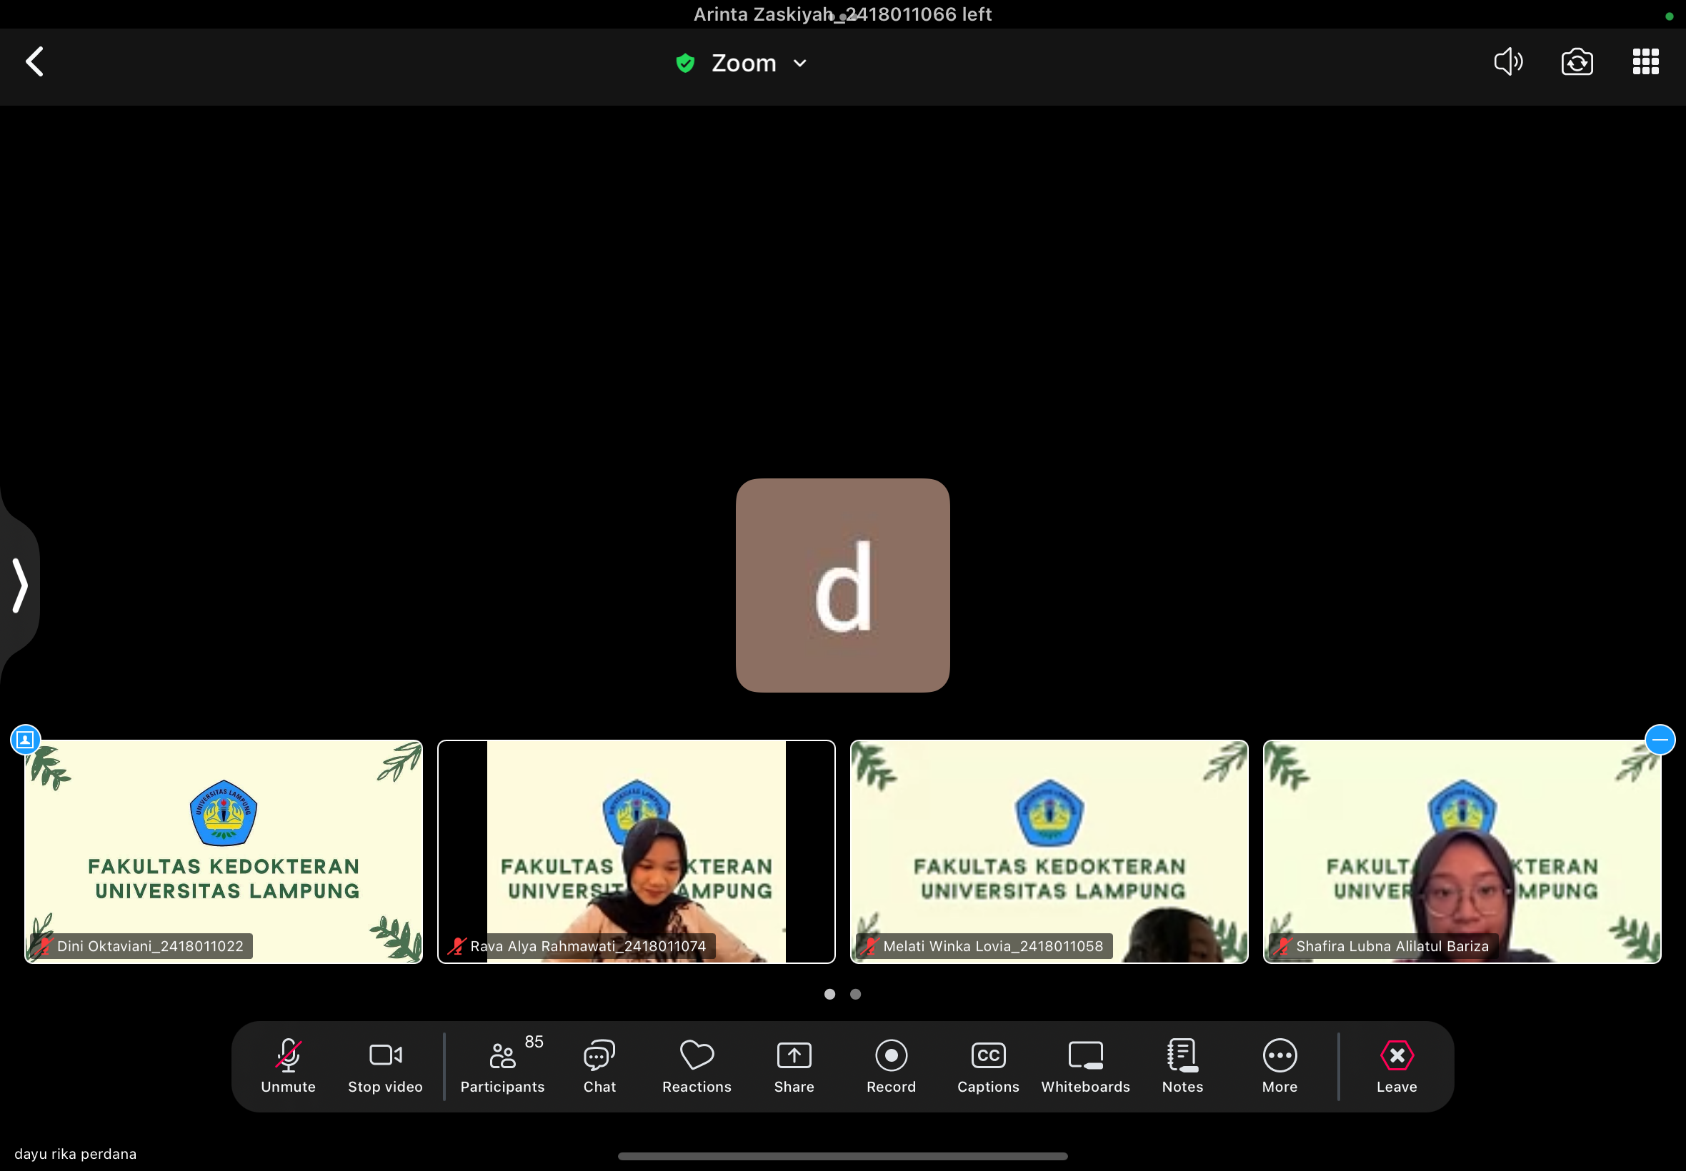1686x1171 pixels.
Task: Click 'Arinta Zaskiyah_2418011066 left' notification
Action: click(x=842, y=14)
